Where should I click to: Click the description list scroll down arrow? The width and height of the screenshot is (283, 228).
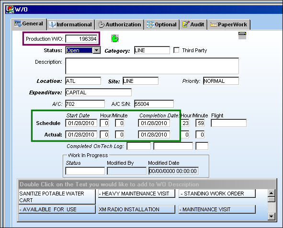pyautogui.click(x=272, y=217)
